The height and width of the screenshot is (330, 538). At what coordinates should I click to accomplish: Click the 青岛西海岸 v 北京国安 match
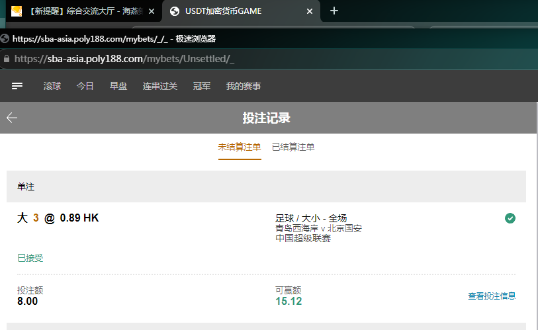(318, 228)
